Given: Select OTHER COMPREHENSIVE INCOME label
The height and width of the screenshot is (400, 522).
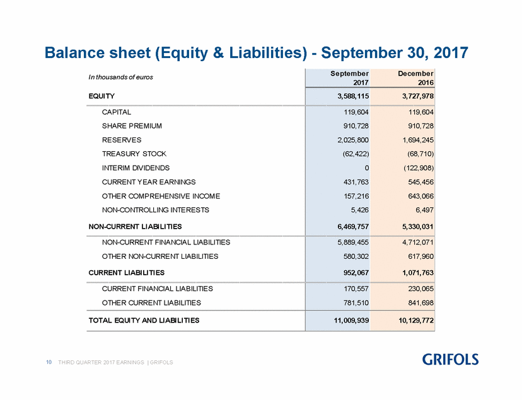Looking at the screenshot, I should pyautogui.click(x=161, y=196).
